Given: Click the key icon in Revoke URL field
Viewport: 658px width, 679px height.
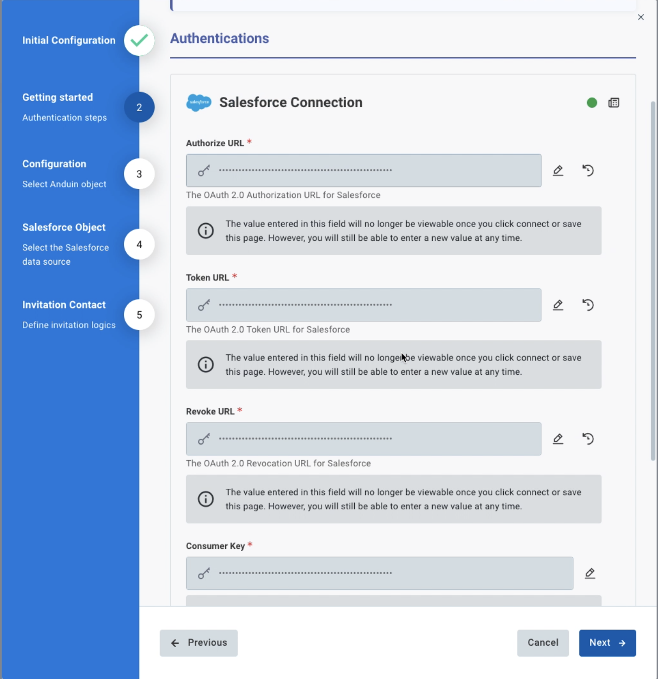Looking at the screenshot, I should pos(204,439).
